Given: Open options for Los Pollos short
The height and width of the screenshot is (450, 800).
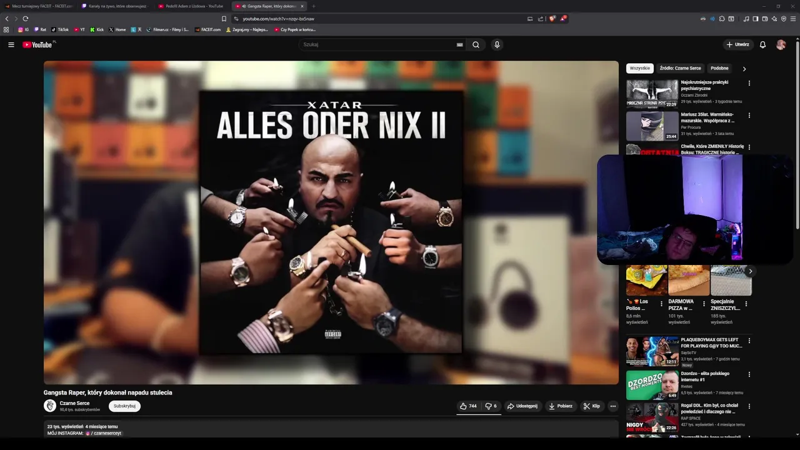Looking at the screenshot, I should [661, 304].
